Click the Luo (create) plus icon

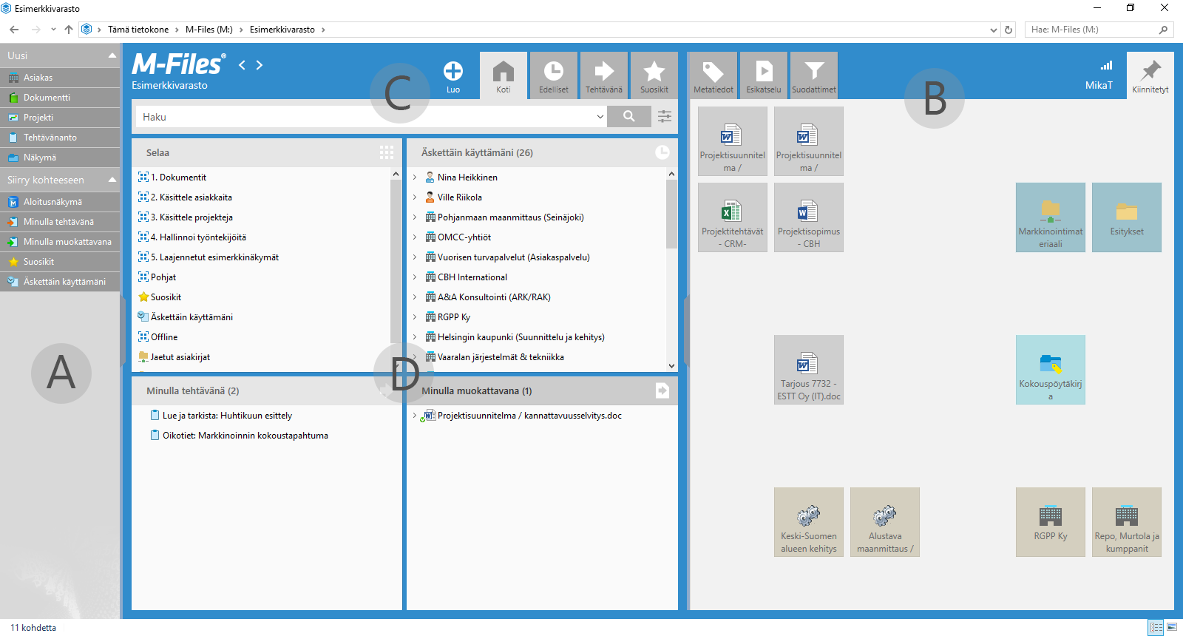453,72
